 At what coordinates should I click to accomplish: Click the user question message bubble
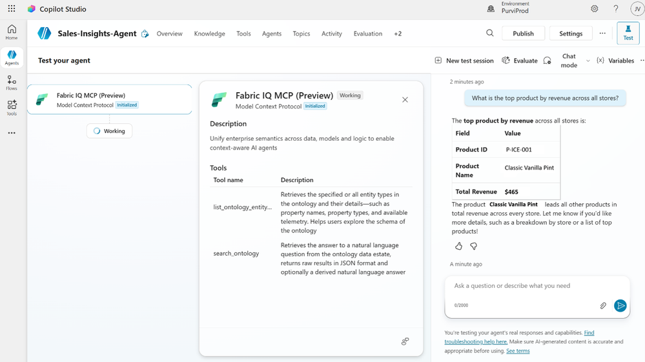(x=545, y=98)
